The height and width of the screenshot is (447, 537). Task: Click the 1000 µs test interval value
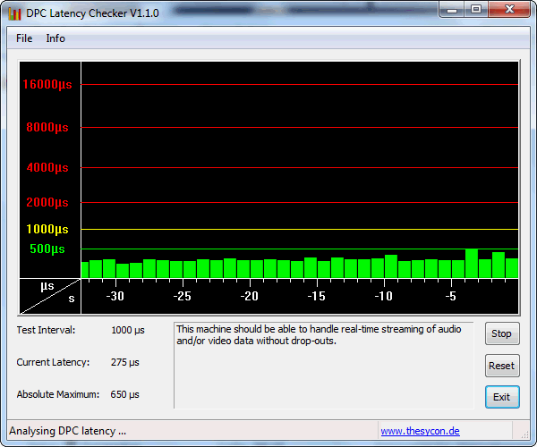pos(128,330)
